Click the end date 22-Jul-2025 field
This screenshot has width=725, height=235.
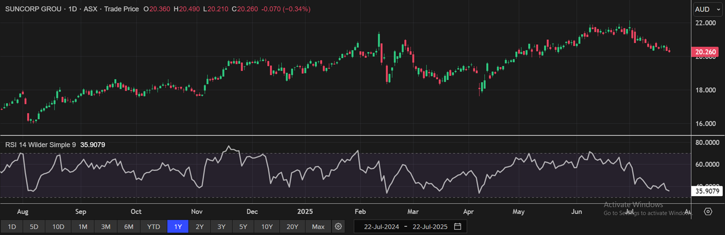pyautogui.click(x=429, y=227)
